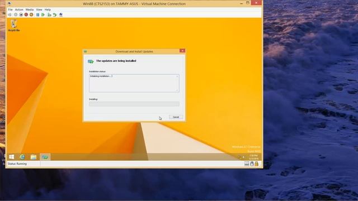The height and width of the screenshot is (201, 358).
Task: Open the Media menu
Action: (30, 9)
